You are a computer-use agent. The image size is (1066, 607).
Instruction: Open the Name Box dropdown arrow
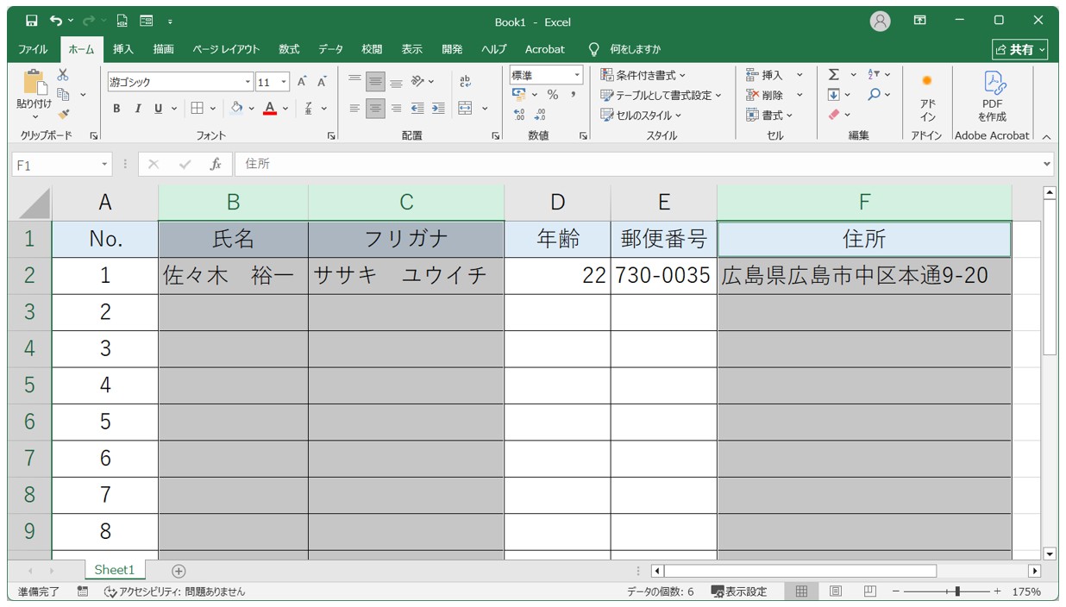point(104,164)
